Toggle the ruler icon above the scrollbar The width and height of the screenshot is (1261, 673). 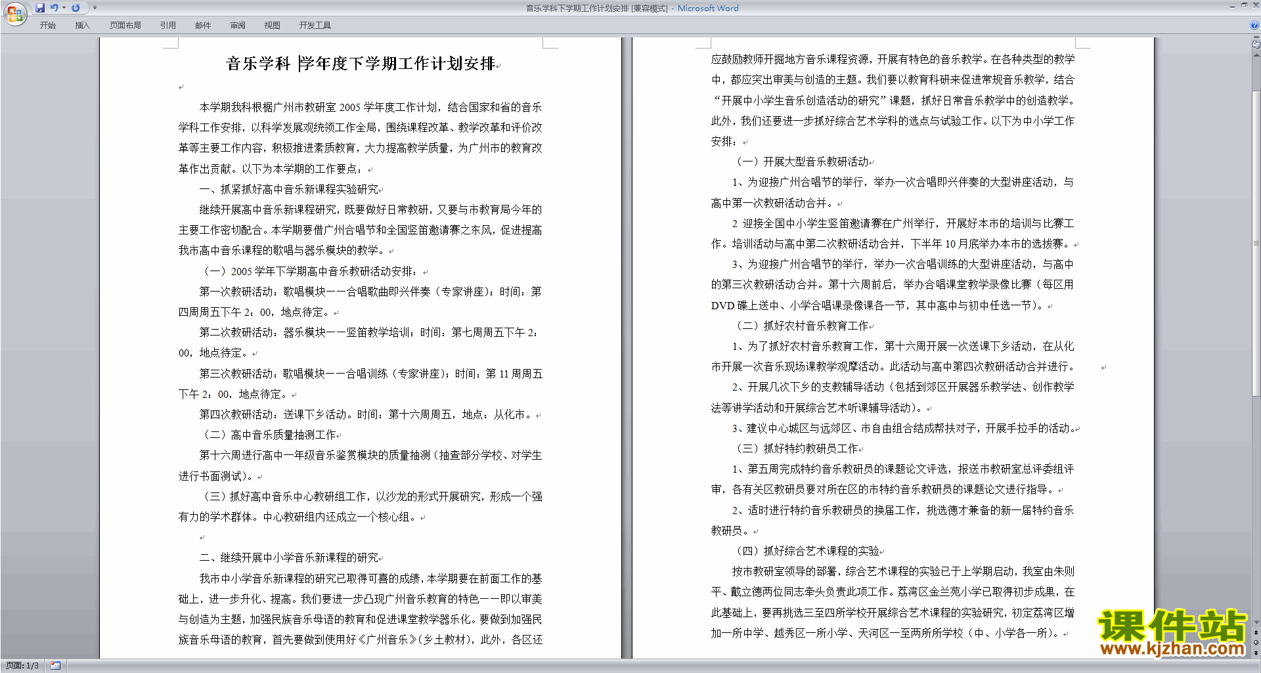[x=1256, y=45]
